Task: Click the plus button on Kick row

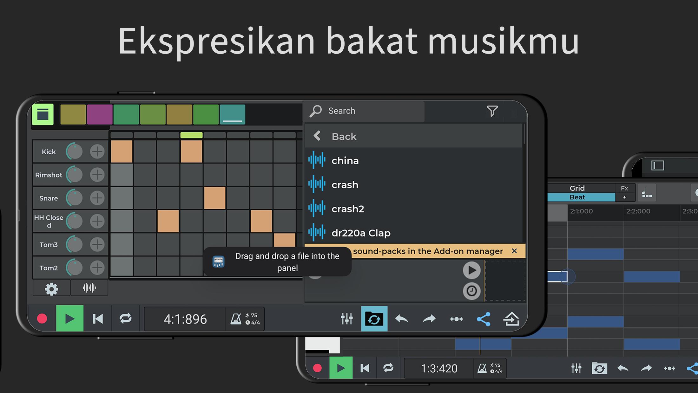Action: [x=97, y=151]
